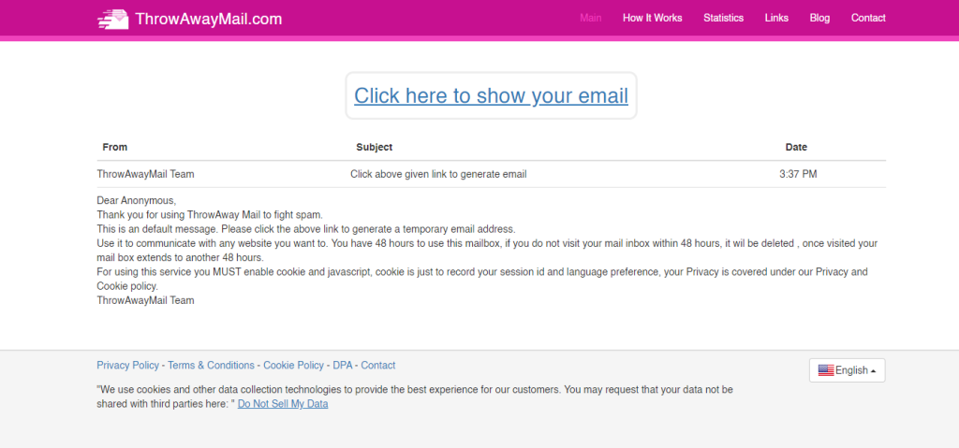Click the ThrowAwayMail.com site title

(209, 19)
